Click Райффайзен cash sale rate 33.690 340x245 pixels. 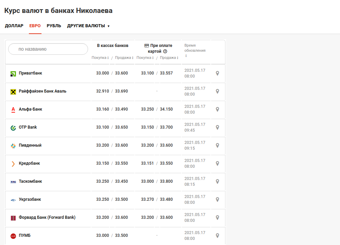[x=121, y=91]
